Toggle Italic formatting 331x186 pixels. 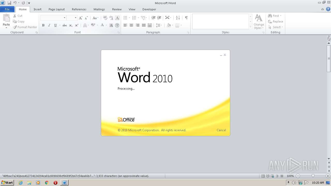pyautogui.click(x=49, y=25)
